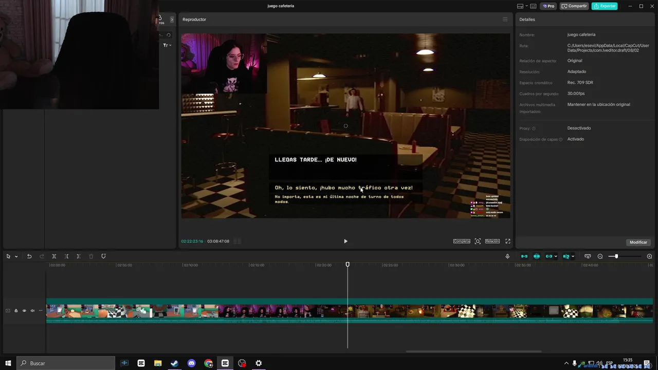Open Discord from the taskbar
Screen dimensions: 658x370
192,363
